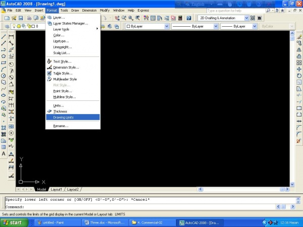Click the Command: prompt line
Viewport: 303px width, 227px height.
(140, 207)
